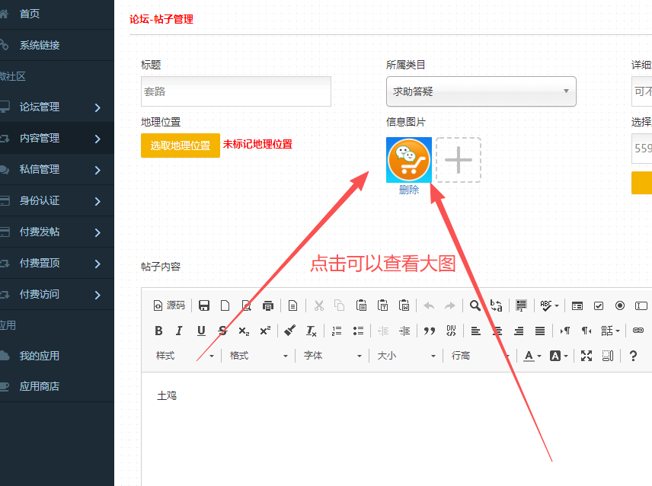Screen dimensions: 652x486
Task: Click the Save icon in editor toolbar
Action: (204, 305)
